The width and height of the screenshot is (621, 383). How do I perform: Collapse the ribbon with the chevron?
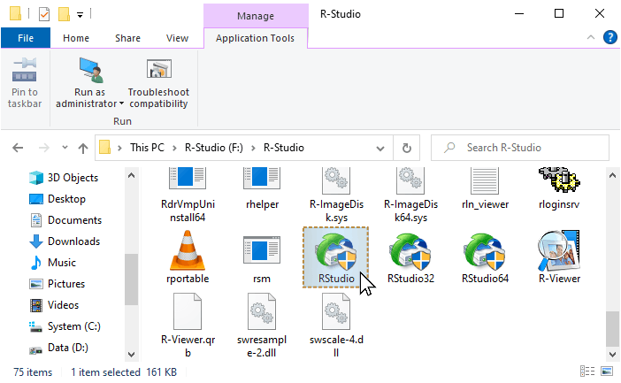tap(591, 38)
